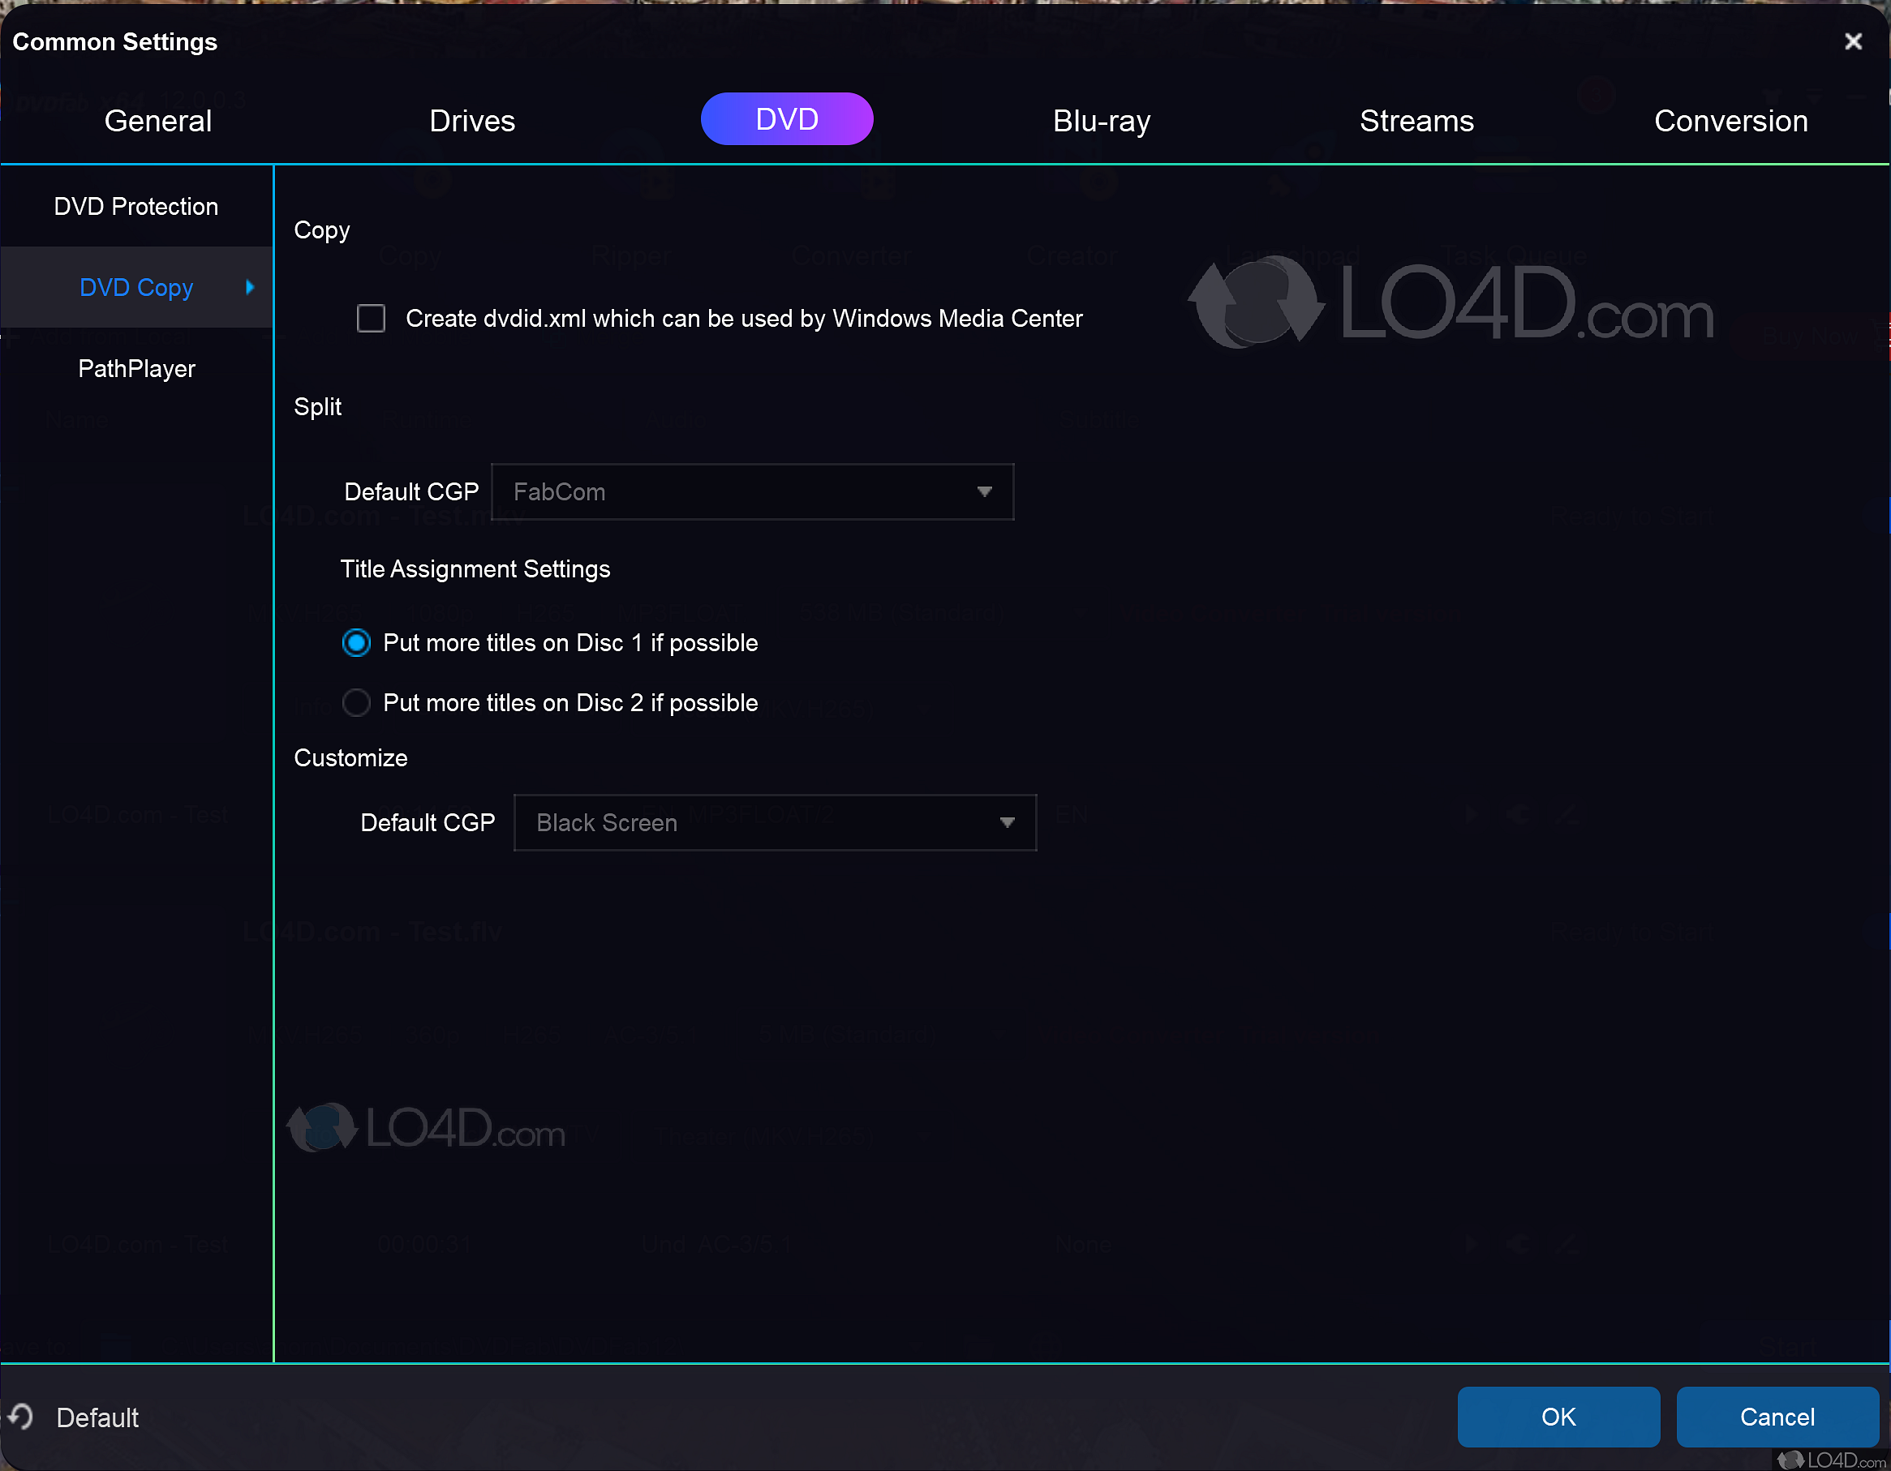Click the Default label at bottom left
Viewport: 1891px width, 1471px height.
pyautogui.click(x=96, y=1417)
